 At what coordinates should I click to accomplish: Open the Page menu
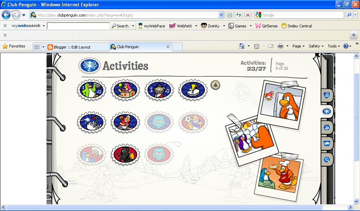click(298, 46)
